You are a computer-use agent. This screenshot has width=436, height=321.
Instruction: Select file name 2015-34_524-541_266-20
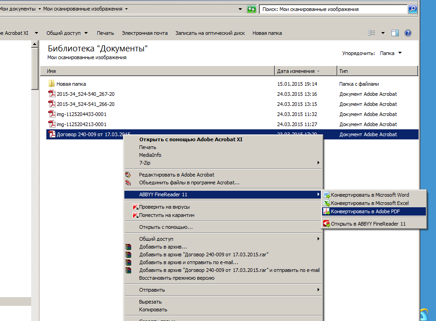click(86, 104)
